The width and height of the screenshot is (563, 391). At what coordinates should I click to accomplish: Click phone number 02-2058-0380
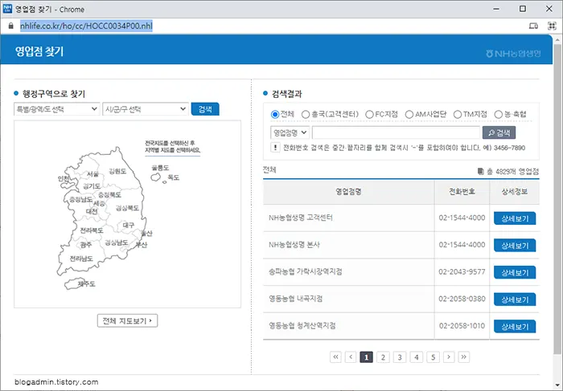[462, 299]
